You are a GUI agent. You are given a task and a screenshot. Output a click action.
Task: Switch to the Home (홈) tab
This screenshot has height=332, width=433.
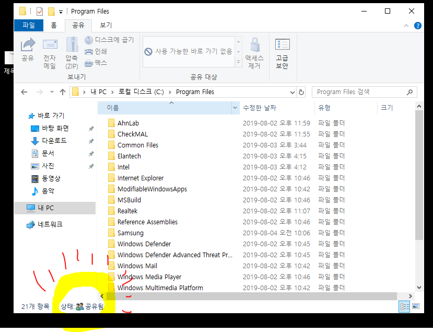[x=54, y=26]
